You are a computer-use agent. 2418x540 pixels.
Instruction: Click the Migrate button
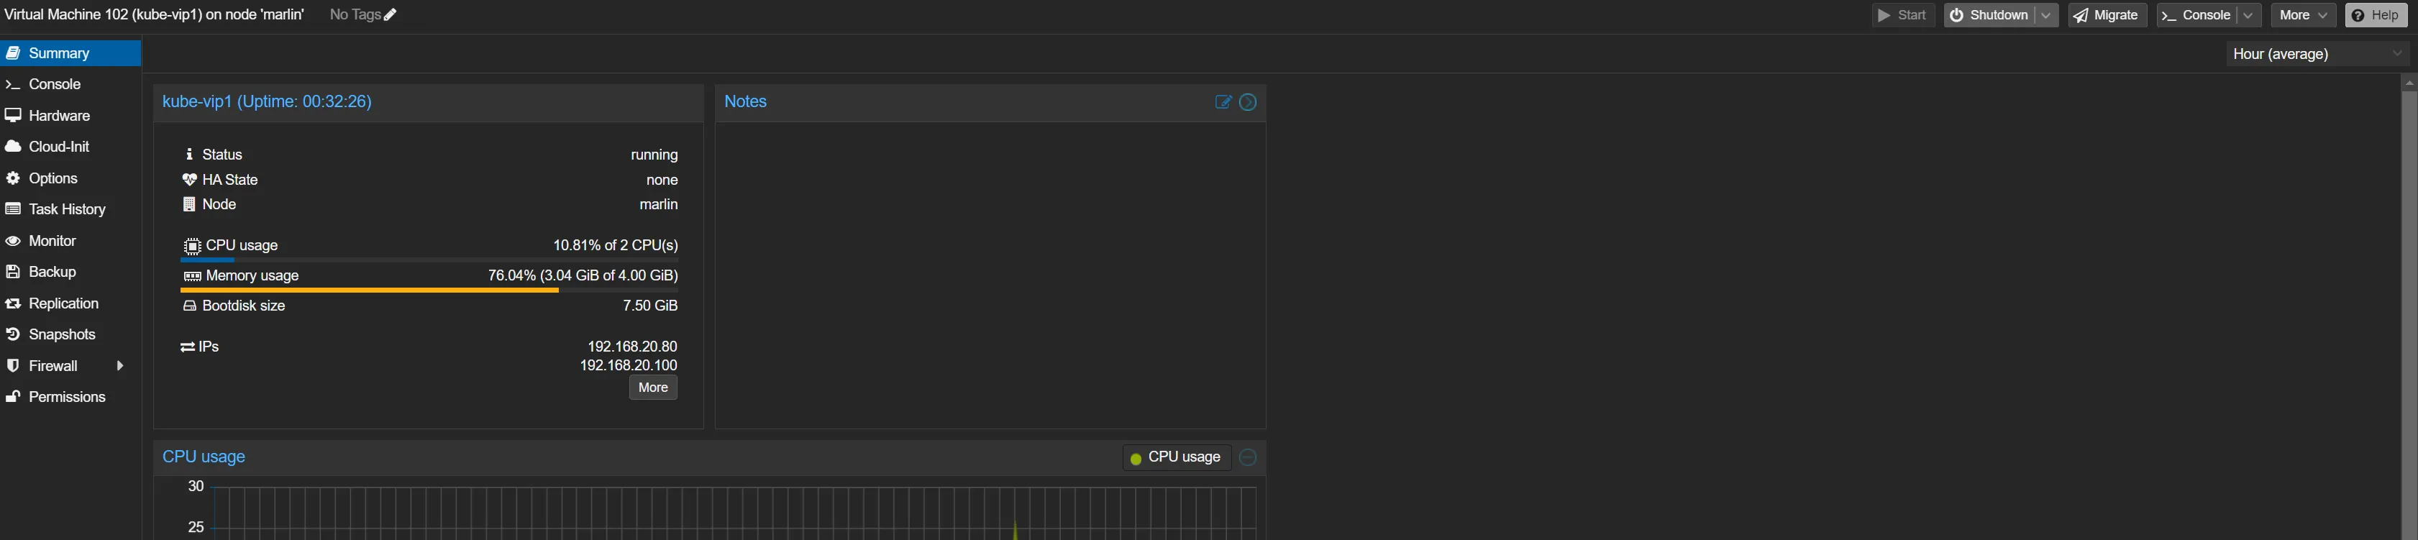2107,15
